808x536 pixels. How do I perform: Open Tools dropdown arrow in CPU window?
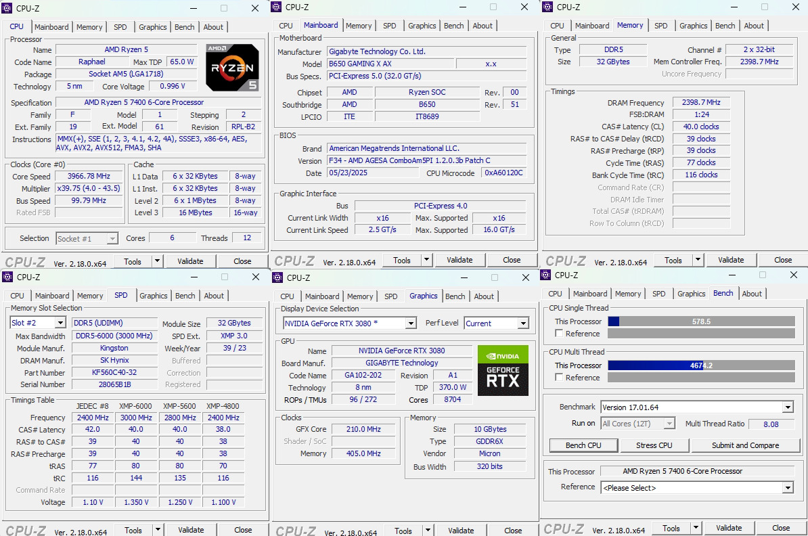[x=157, y=261]
